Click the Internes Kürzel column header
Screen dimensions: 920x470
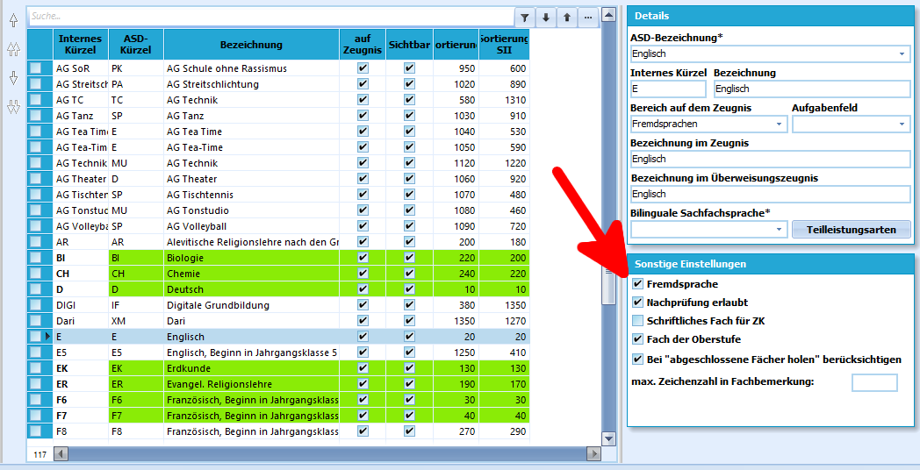81,45
